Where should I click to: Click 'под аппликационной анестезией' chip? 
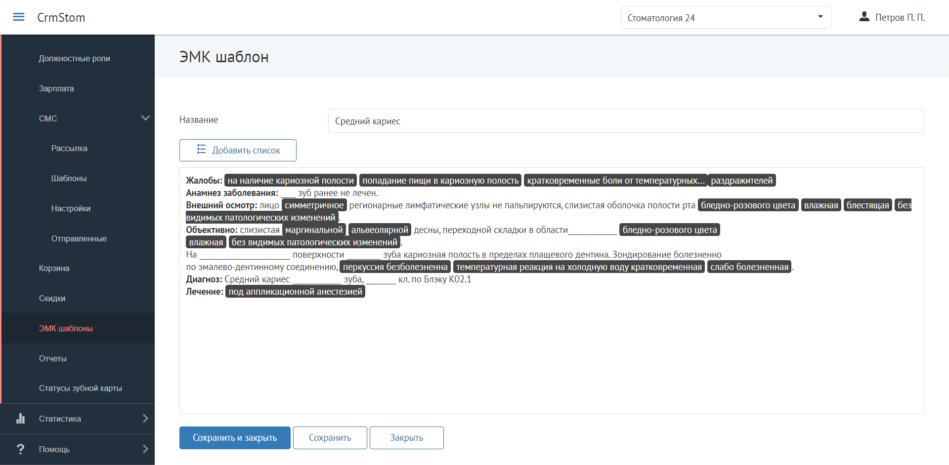296,292
